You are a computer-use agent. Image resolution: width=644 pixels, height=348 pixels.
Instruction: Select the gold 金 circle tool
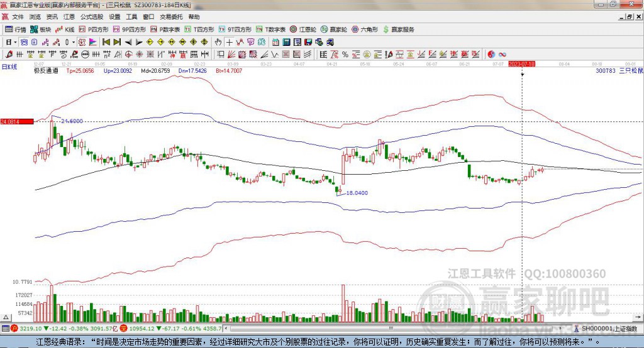[x=367, y=54]
